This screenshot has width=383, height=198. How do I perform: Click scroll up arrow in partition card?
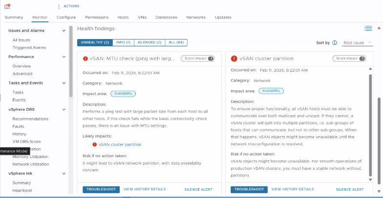coord(370,69)
